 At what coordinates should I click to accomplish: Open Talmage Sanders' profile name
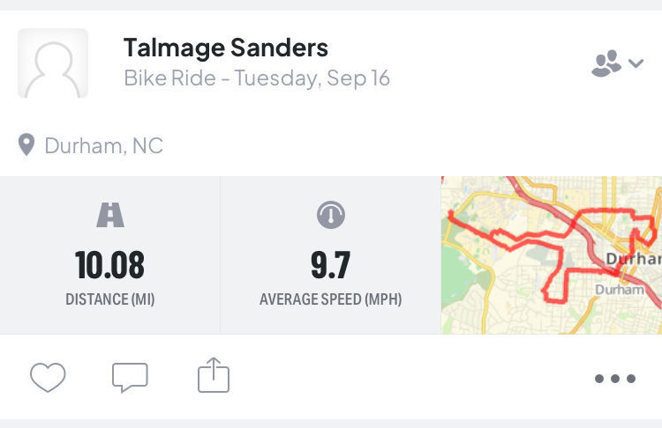coord(225,48)
